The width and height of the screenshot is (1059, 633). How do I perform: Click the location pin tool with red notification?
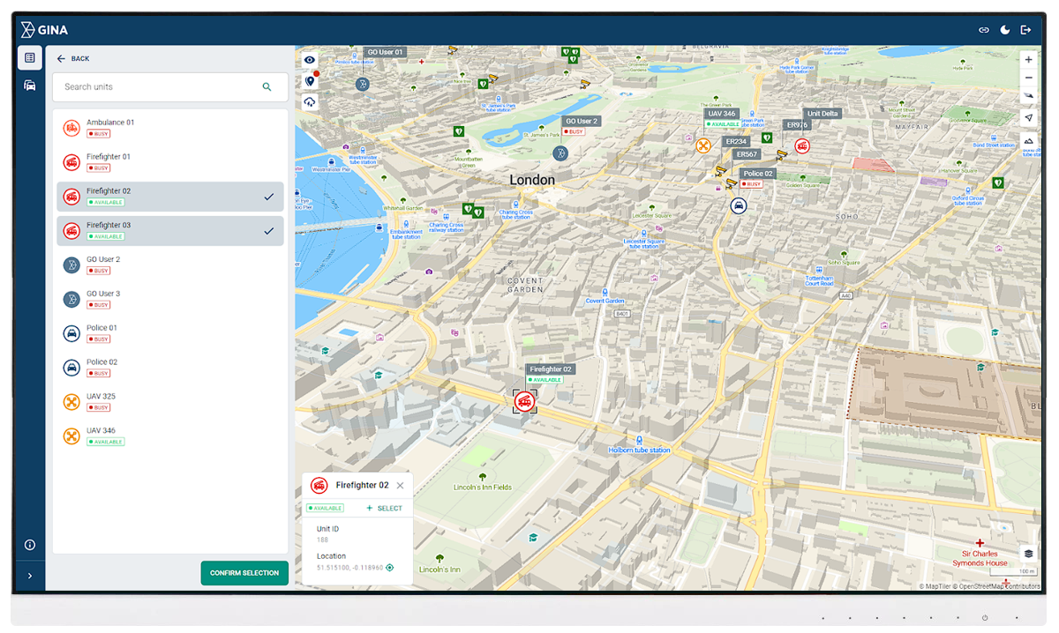pos(309,80)
